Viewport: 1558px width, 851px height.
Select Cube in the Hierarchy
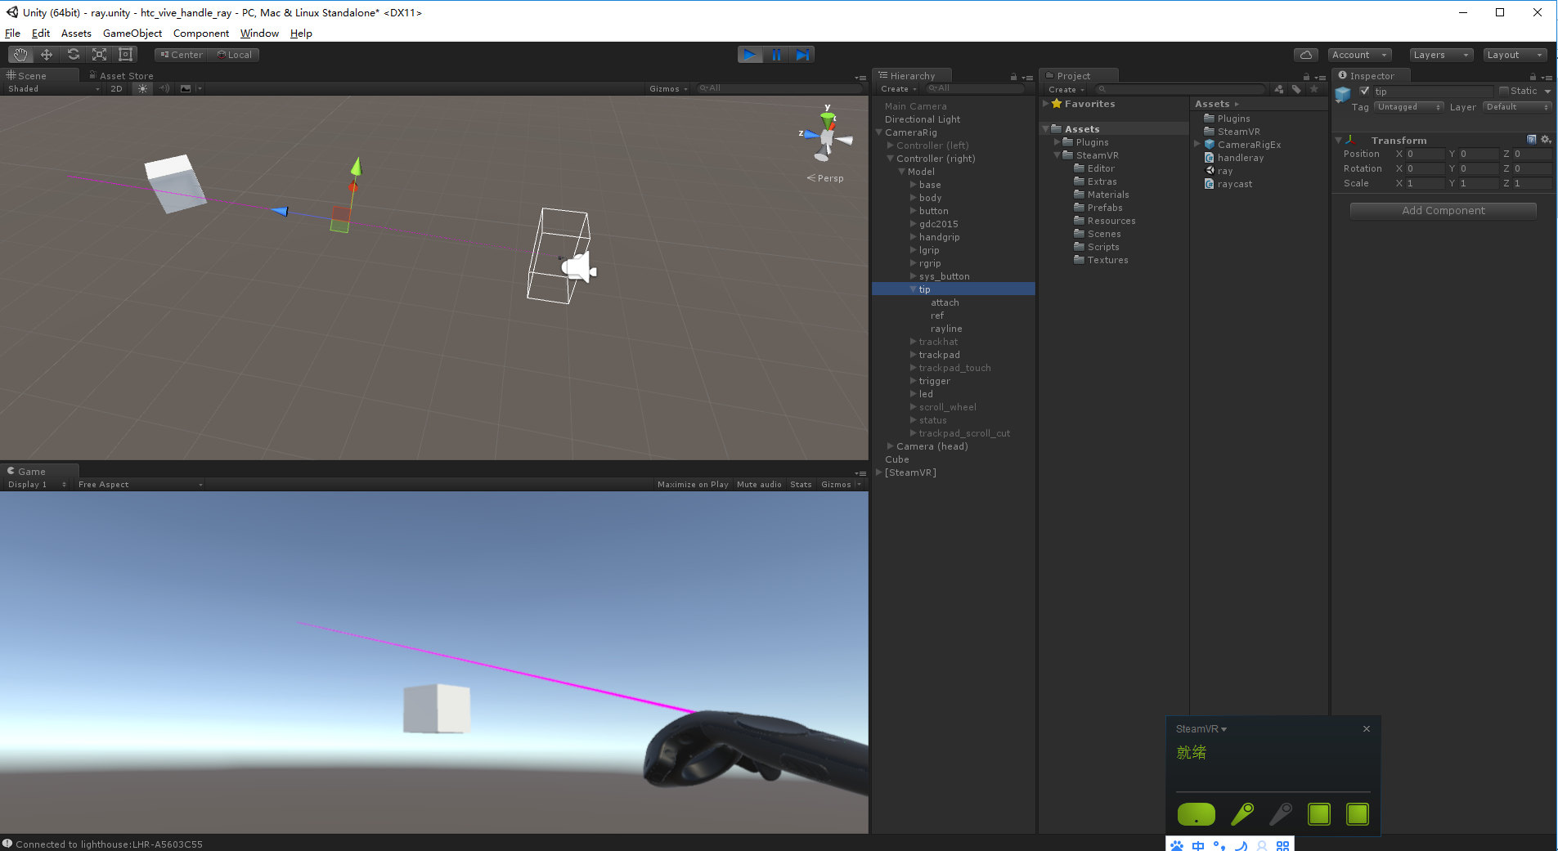point(896,459)
